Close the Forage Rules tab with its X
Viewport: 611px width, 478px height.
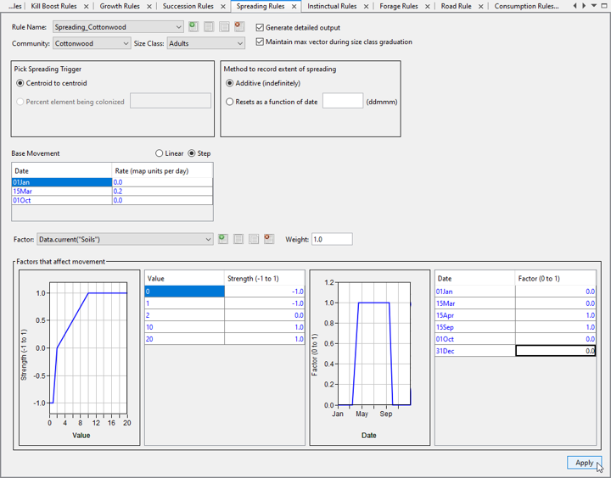coord(427,7)
